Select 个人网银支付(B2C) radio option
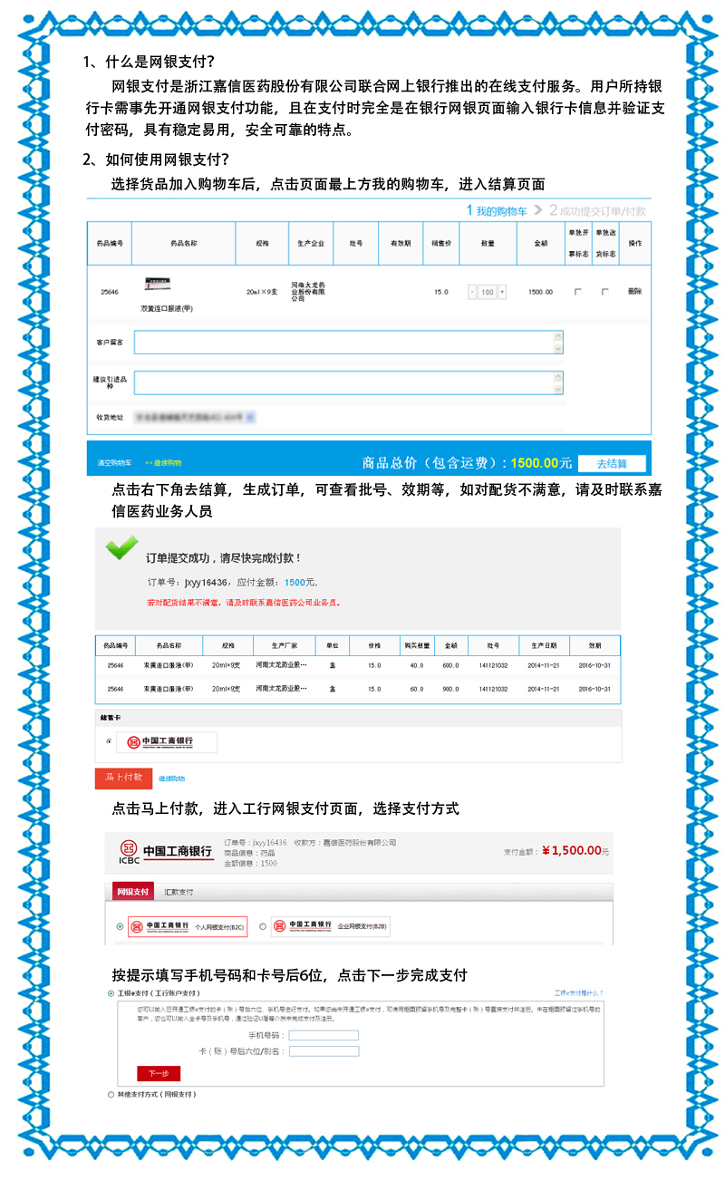The image size is (725, 1190). click(x=120, y=926)
